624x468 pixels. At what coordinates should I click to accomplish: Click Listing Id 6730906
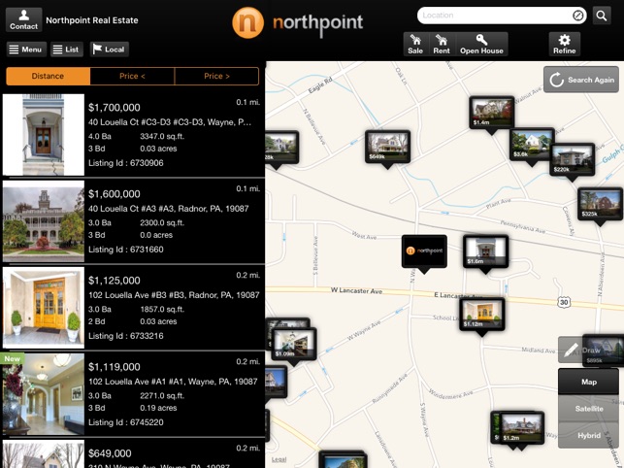click(126, 163)
